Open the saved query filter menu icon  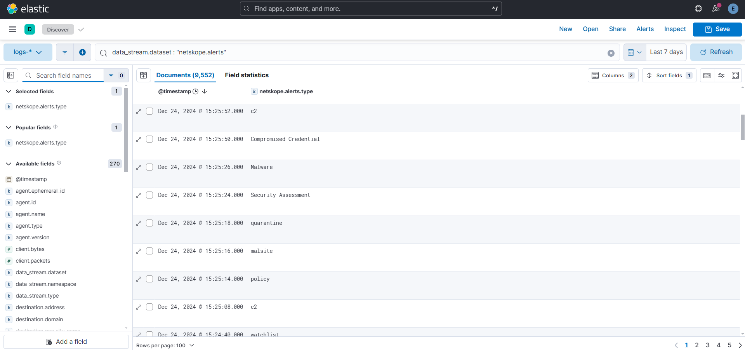pos(65,52)
